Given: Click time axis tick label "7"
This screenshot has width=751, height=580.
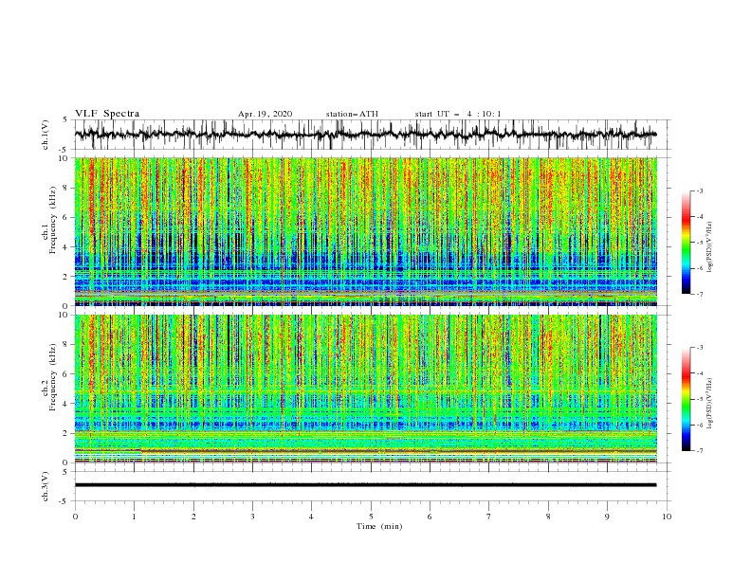Looking at the screenshot, I should [489, 517].
